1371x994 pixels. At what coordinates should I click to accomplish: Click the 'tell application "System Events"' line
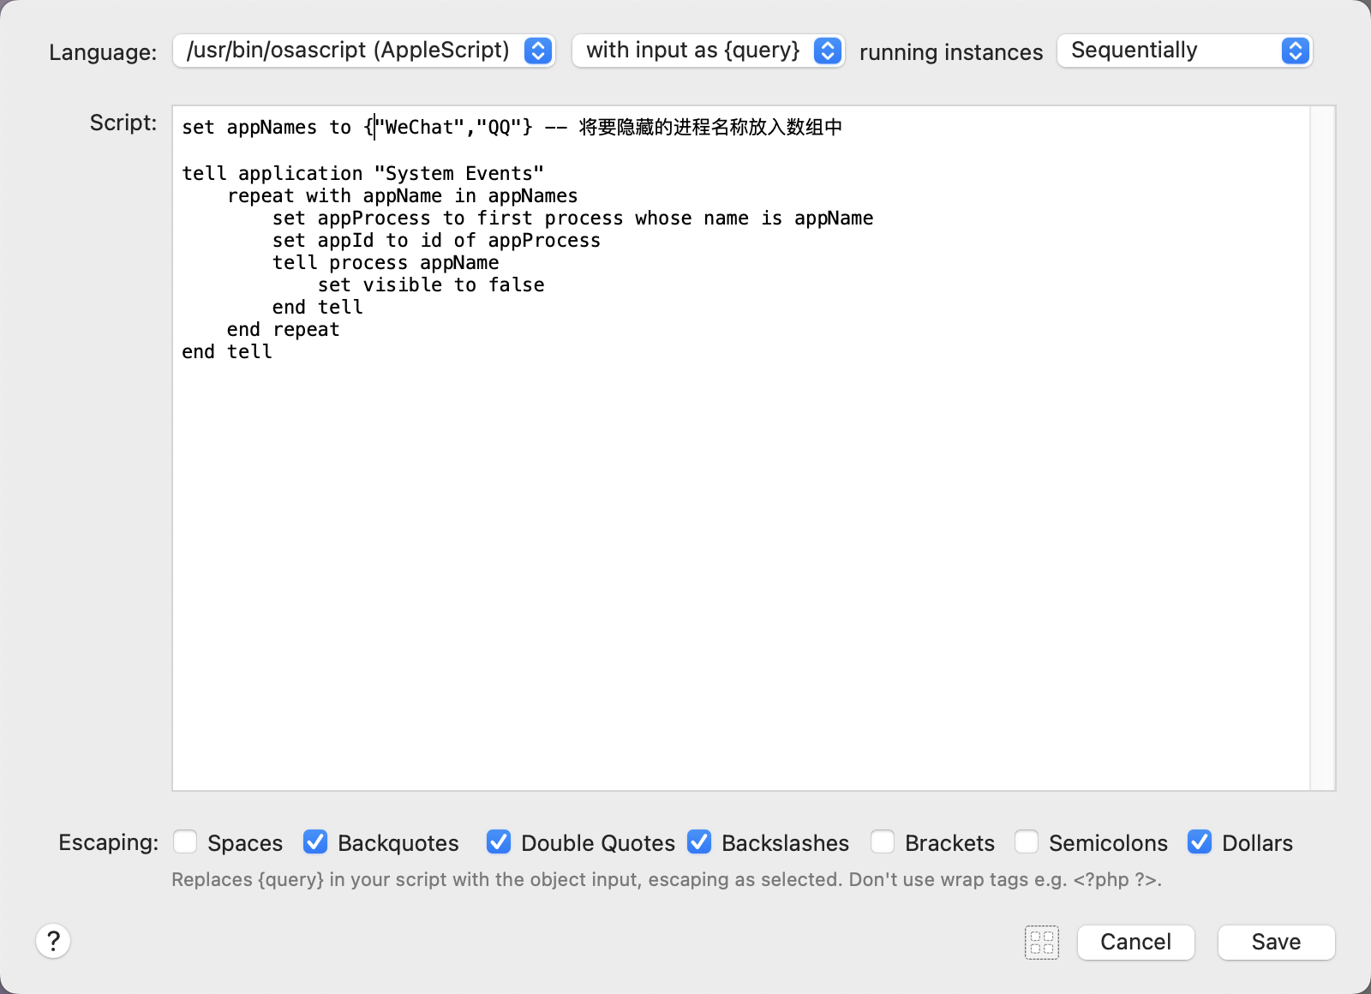click(362, 173)
